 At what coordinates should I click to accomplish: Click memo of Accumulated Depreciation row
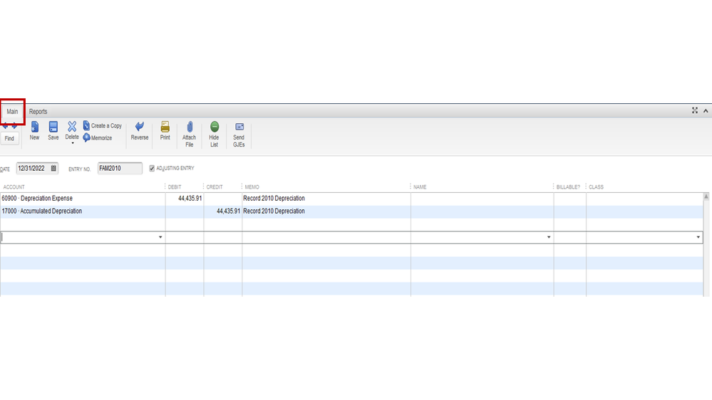(x=274, y=211)
